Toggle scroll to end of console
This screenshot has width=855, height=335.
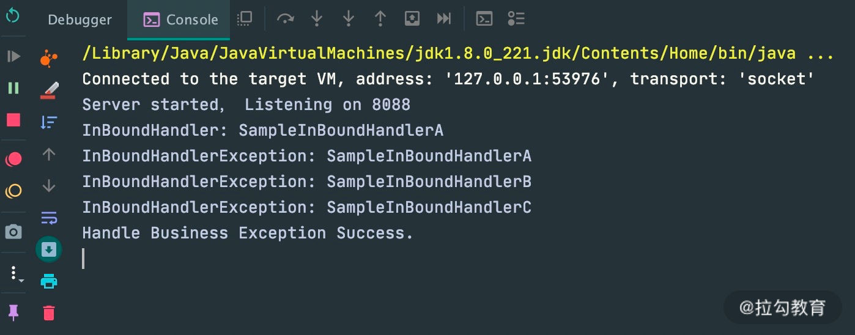tap(49, 249)
